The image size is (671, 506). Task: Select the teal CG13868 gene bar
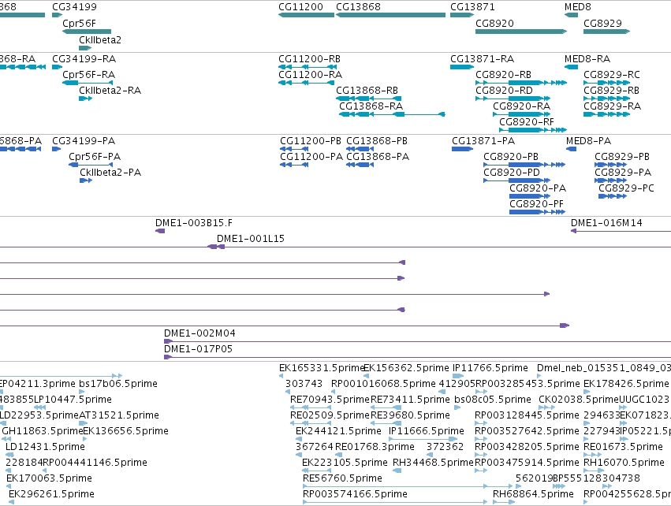[x=391, y=15]
